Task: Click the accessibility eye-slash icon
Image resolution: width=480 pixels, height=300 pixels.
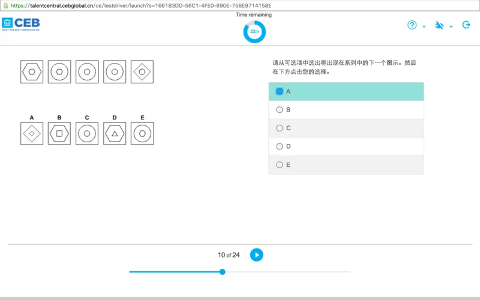Action: pyautogui.click(x=439, y=25)
